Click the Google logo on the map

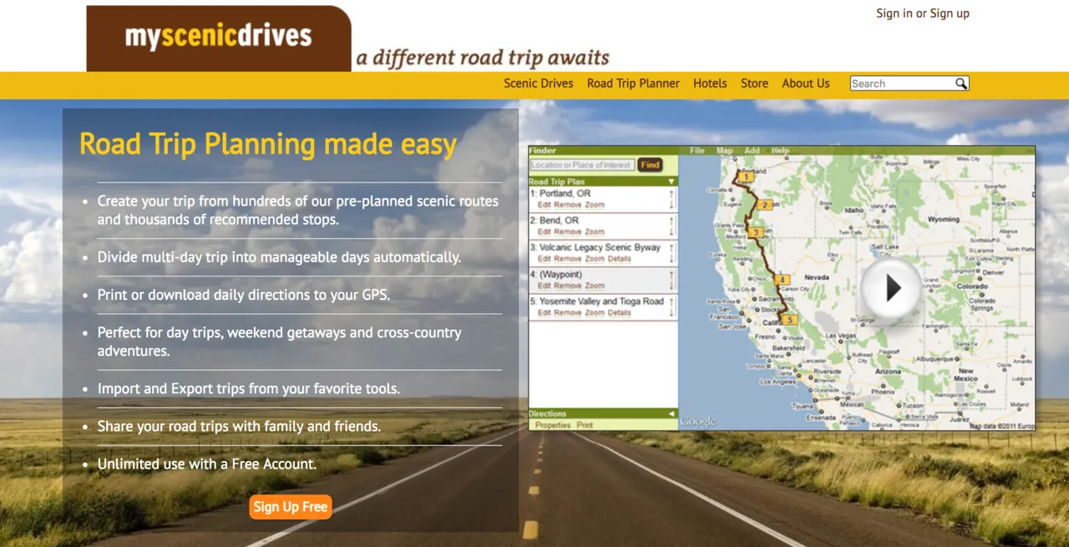point(697,422)
